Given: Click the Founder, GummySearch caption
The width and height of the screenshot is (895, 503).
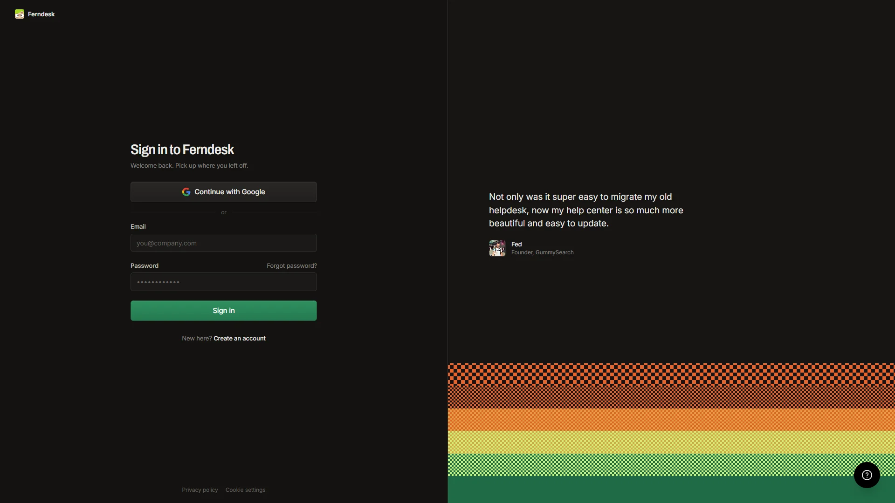Looking at the screenshot, I should coord(543,252).
